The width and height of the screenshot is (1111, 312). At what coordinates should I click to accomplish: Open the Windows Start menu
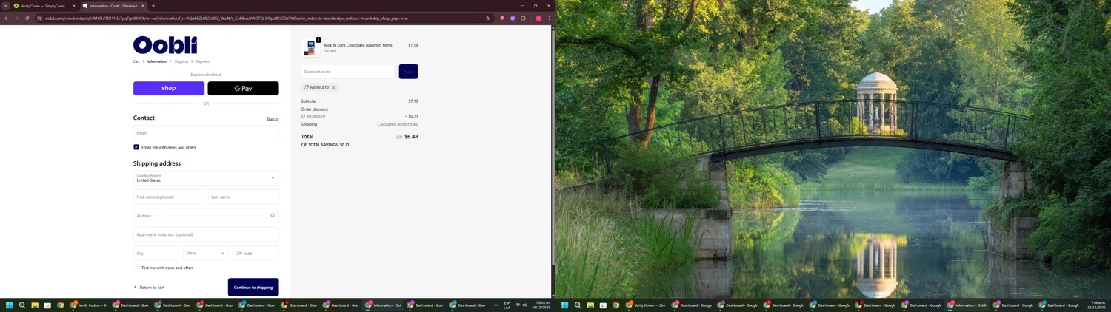(10, 305)
